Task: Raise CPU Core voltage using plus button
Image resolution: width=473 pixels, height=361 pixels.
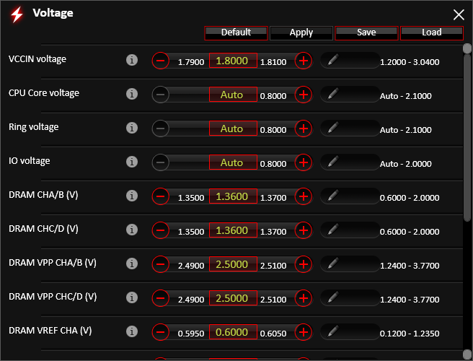Action: tap(304, 95)
